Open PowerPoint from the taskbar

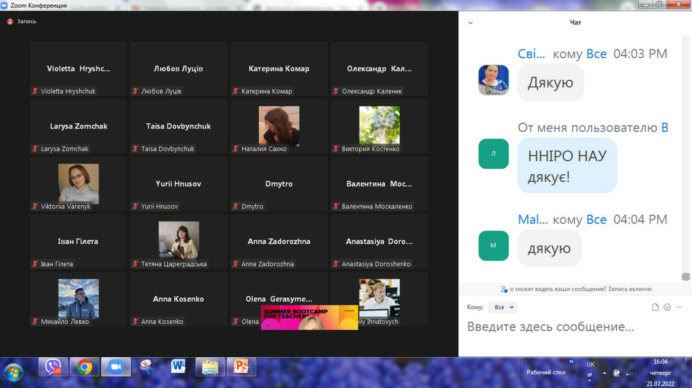(x=241, y=367)
